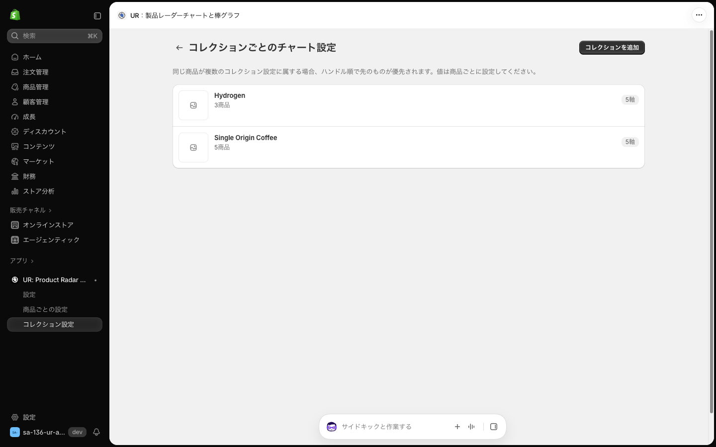
Task: Focus the 検索 search field
Action: pos(55,36)
